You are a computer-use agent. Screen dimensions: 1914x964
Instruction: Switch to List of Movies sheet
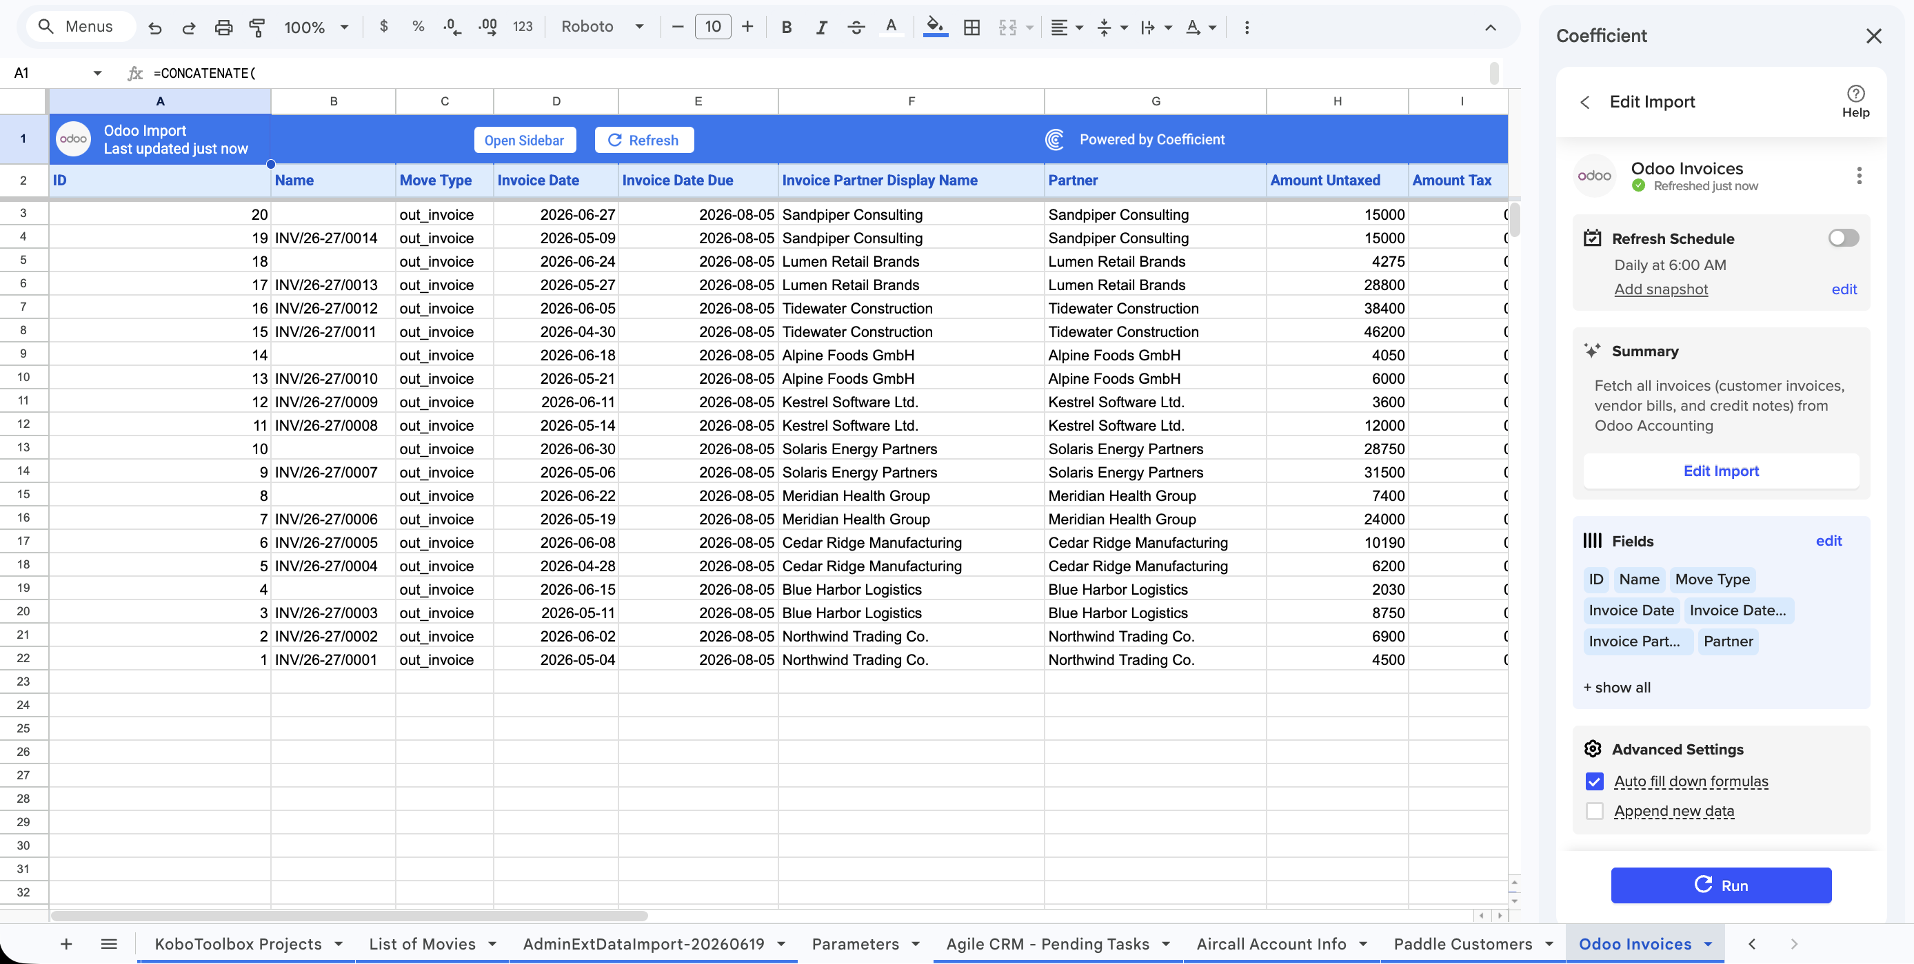coord(422,944)
